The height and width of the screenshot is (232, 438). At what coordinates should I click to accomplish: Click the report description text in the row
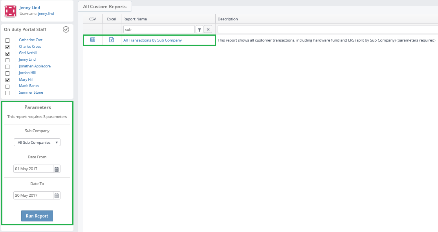click(326, 40)
